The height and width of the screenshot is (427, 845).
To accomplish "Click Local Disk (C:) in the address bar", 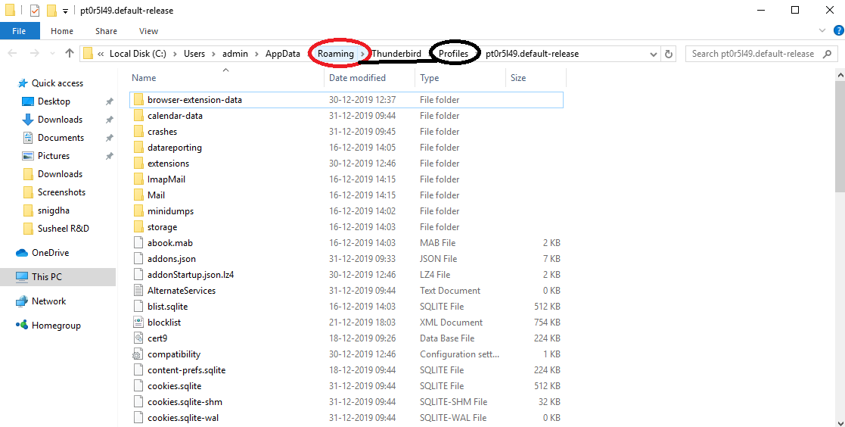I will click(x=138, y=53).
